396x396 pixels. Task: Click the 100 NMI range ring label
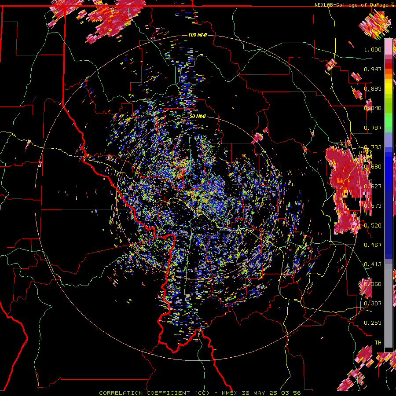pos(198,35)
